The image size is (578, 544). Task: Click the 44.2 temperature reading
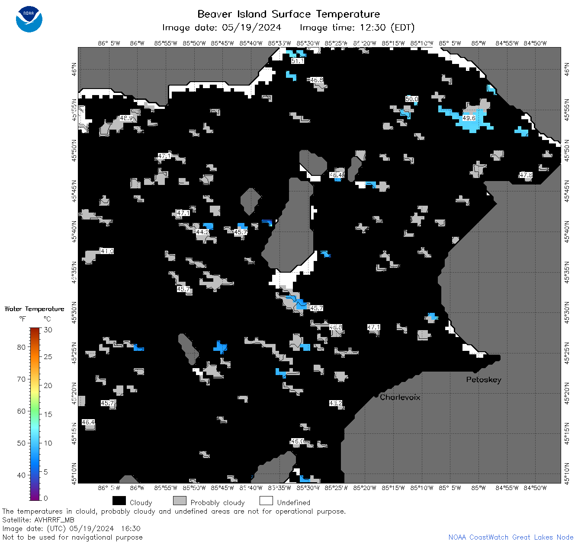point(202,232)
